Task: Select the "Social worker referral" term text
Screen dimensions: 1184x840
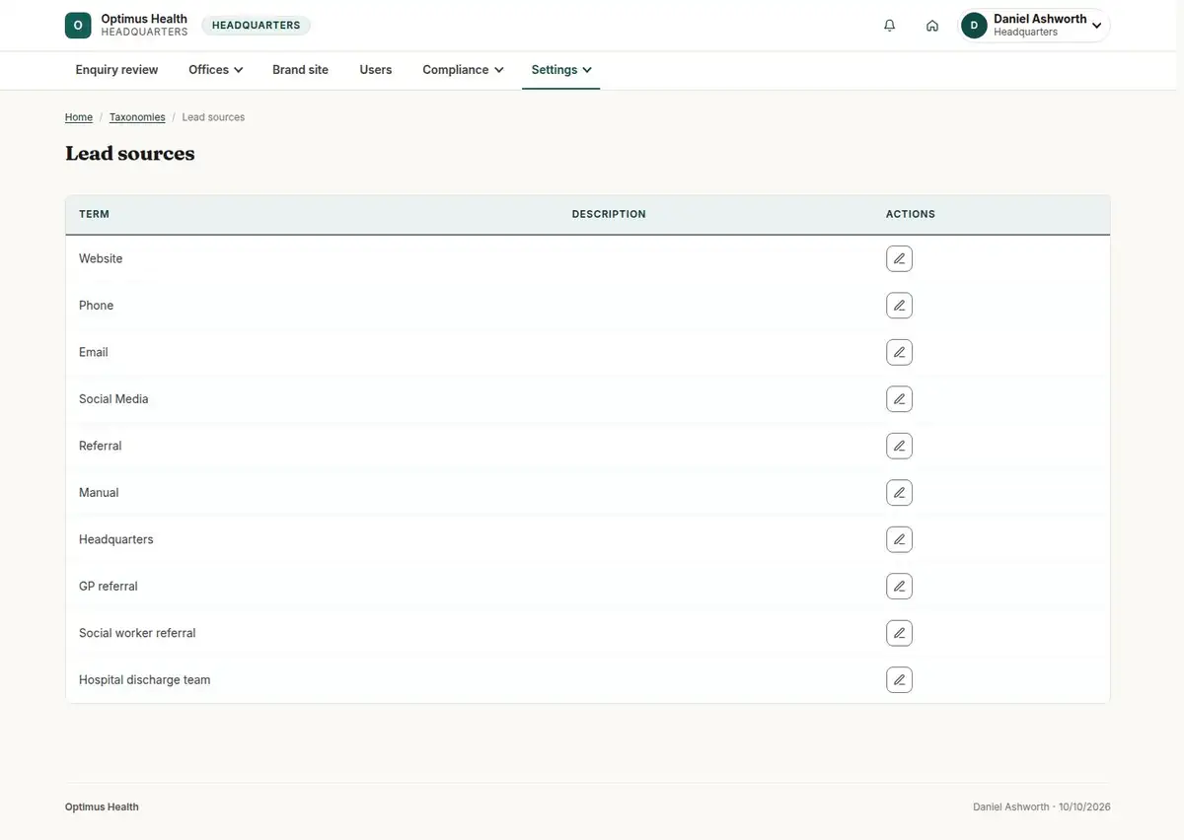Action: tap(137, 633)
